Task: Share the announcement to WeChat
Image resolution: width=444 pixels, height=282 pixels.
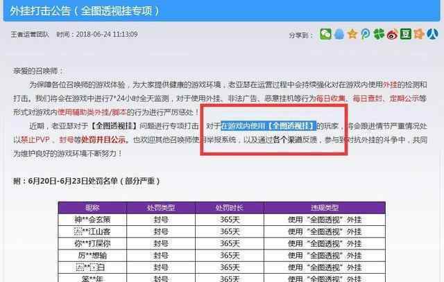Action: [x=325, y=34]
